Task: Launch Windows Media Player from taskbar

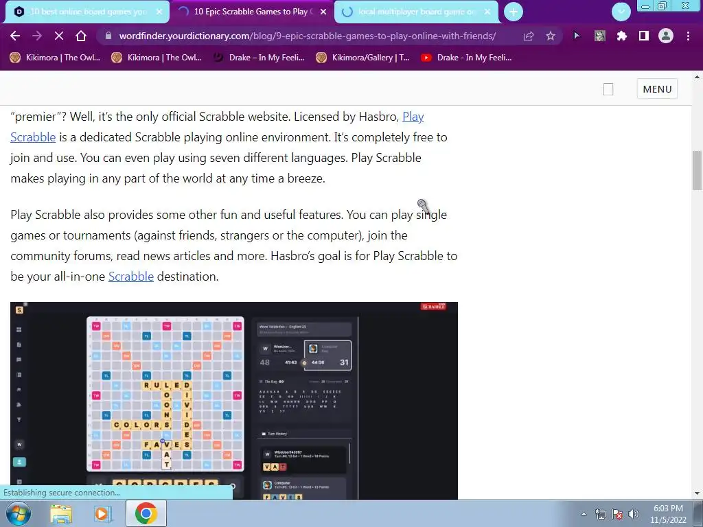Action: click(102, 513)
